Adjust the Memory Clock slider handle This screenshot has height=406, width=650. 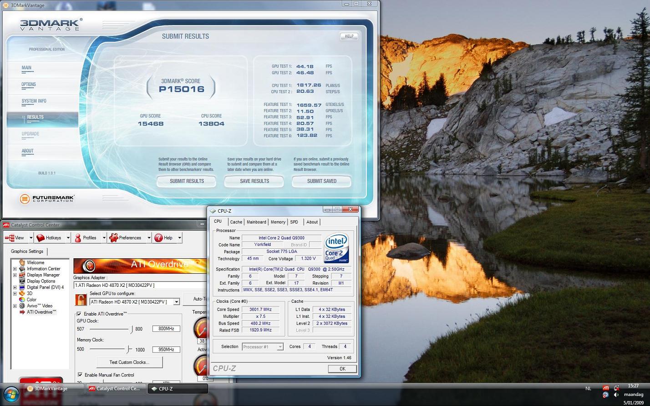[x=129, y=349]
